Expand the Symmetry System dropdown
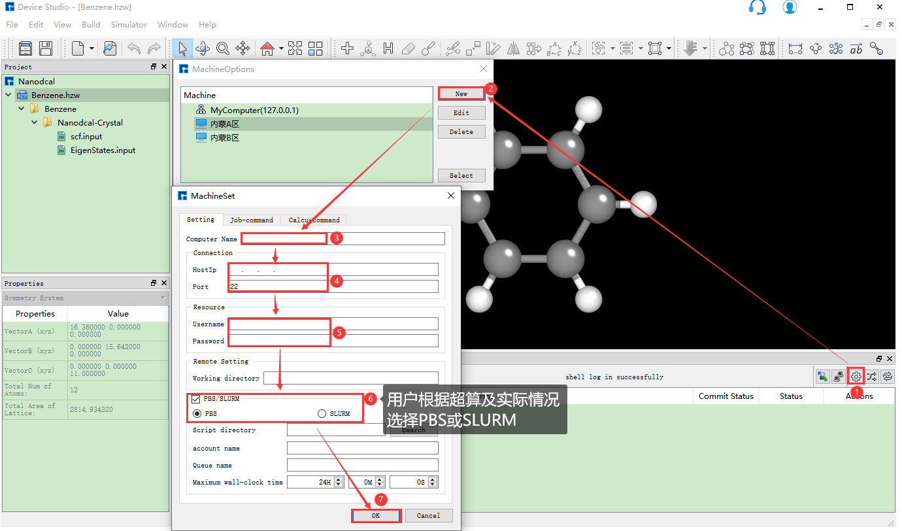902x531 pixels. pyautogui.click(x=163, y=298)
